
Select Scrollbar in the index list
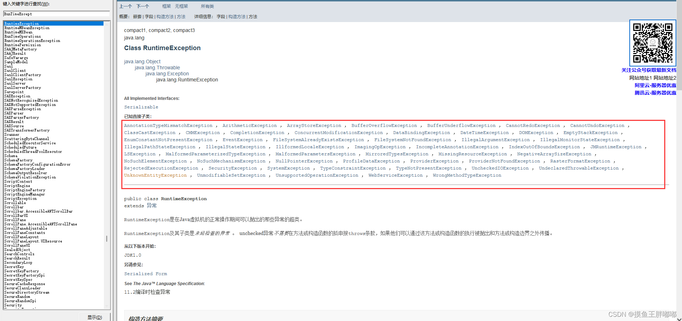pyautogui.click(x=14, y=207)
